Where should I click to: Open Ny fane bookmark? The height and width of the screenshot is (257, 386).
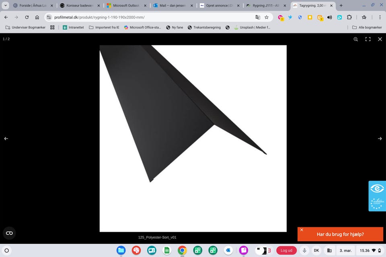(x=175, y=27)
